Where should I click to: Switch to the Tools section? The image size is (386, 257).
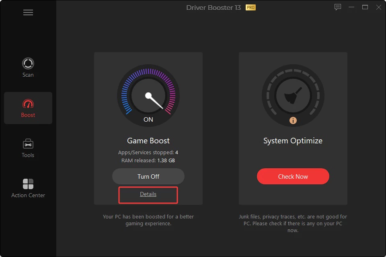tap(28, 149)
